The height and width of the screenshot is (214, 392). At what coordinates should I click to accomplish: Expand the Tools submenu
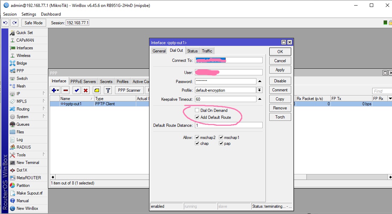[x=44, y=155]
